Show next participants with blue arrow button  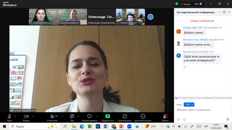150,17
